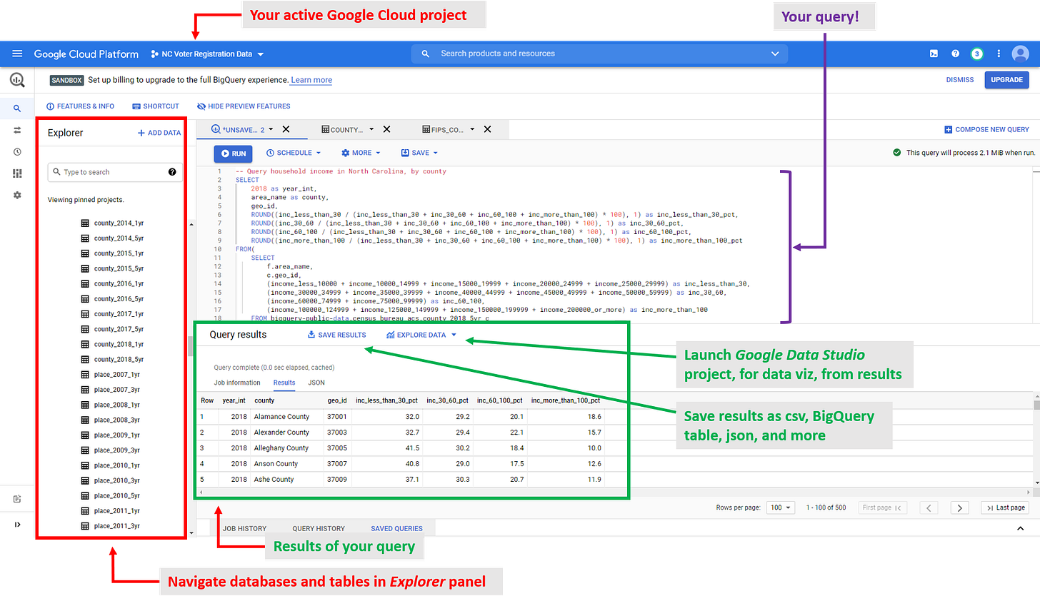Open search help icon in Explorer search box

172,172
